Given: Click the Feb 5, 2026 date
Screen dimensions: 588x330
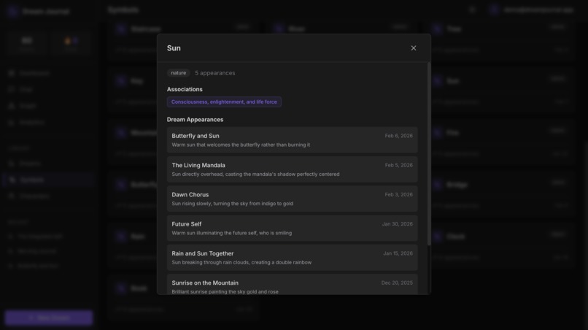Looking at the screenshot, I should (398, 165).
